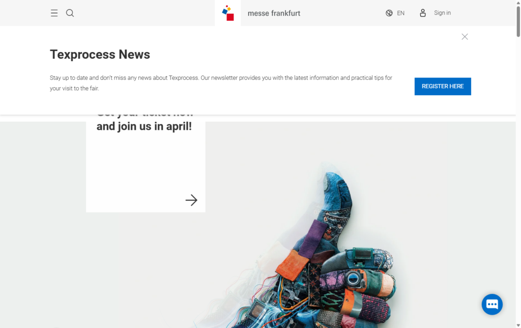Expand the EN language selector
This screenshot has width=521, height=328.
tap(401, 13)
